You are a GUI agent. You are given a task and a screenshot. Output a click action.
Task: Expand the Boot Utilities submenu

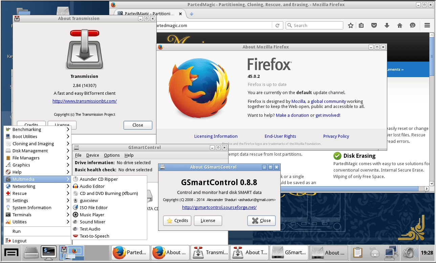point(37,136)
